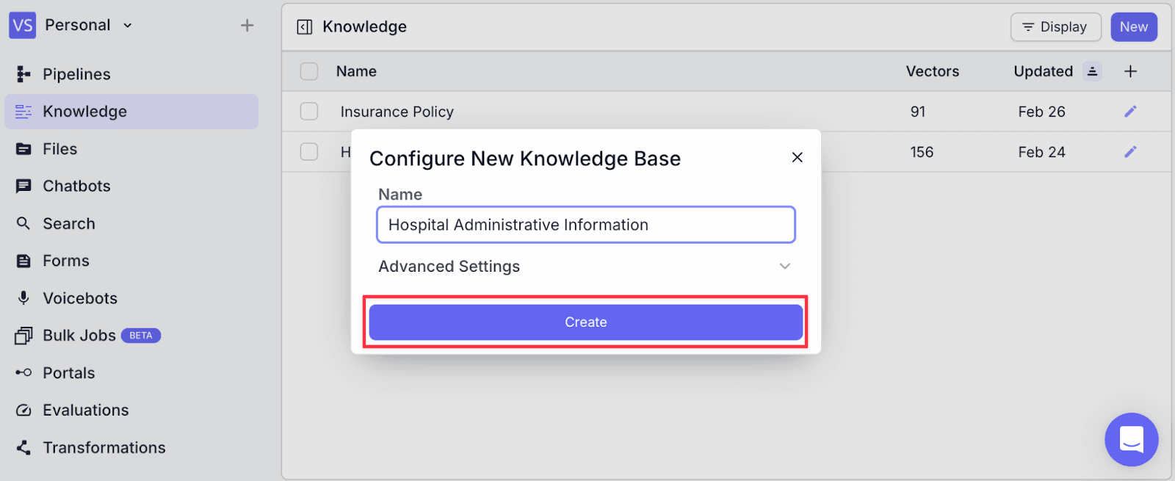
Task: Open the chat support bubble
Action: tap(1131, 439)
